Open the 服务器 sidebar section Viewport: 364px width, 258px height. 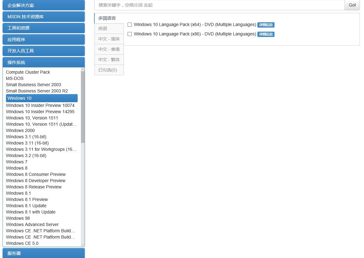pos(44,253)
